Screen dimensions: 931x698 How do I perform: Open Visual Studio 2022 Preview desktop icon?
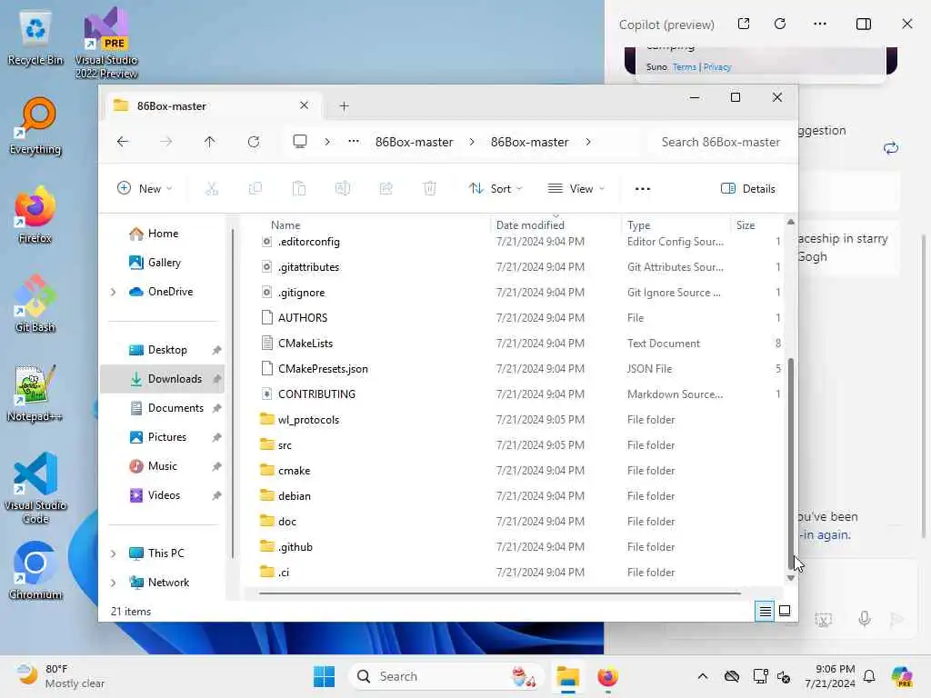[106, 43]
